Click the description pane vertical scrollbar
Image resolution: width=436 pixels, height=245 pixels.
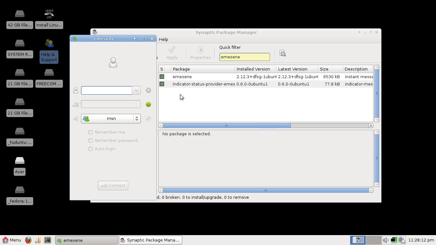coord(377,158)
